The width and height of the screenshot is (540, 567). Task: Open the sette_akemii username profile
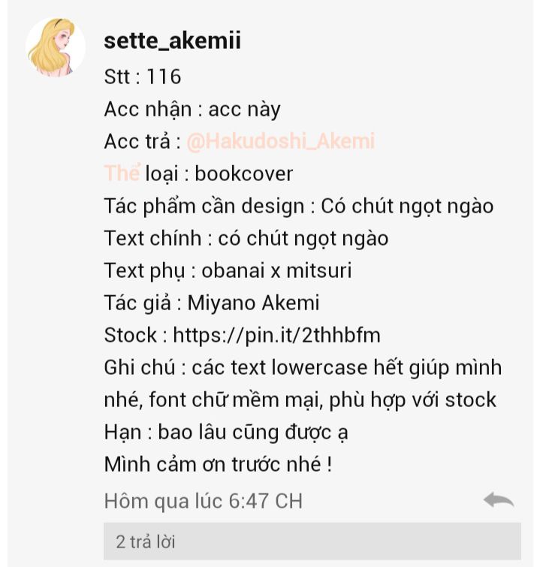(x=172, y=40)
